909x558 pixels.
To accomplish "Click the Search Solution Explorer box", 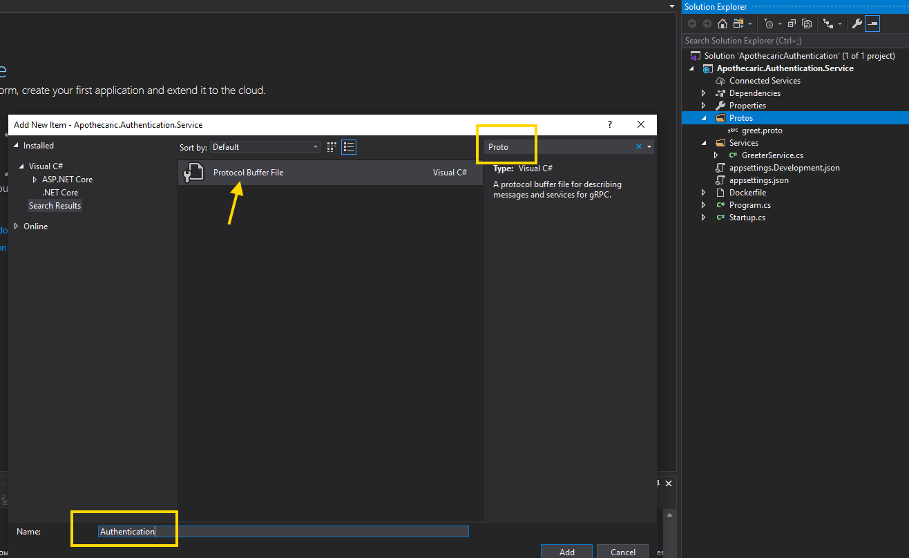I will 794,41.
